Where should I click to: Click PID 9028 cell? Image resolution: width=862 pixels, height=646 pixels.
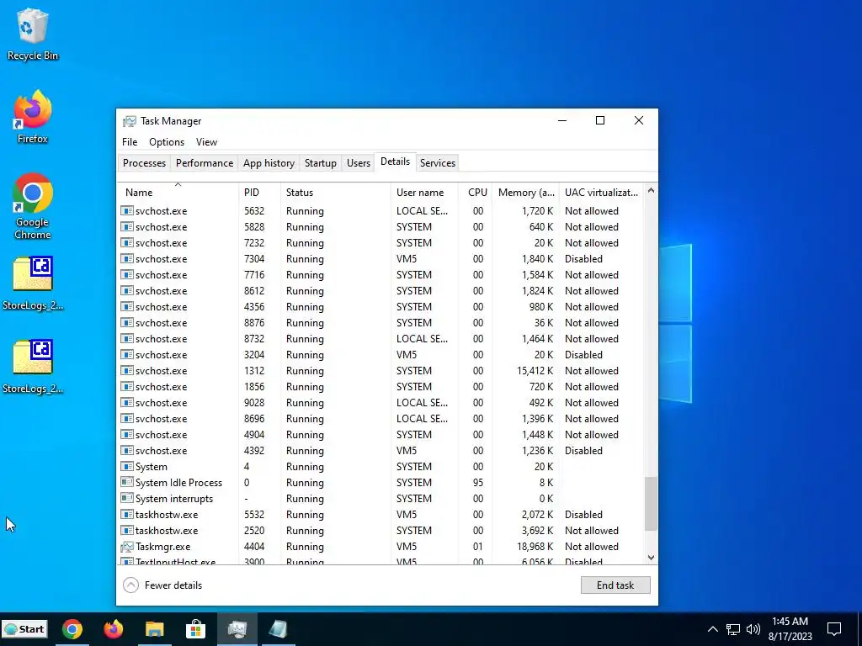point(254,403)
